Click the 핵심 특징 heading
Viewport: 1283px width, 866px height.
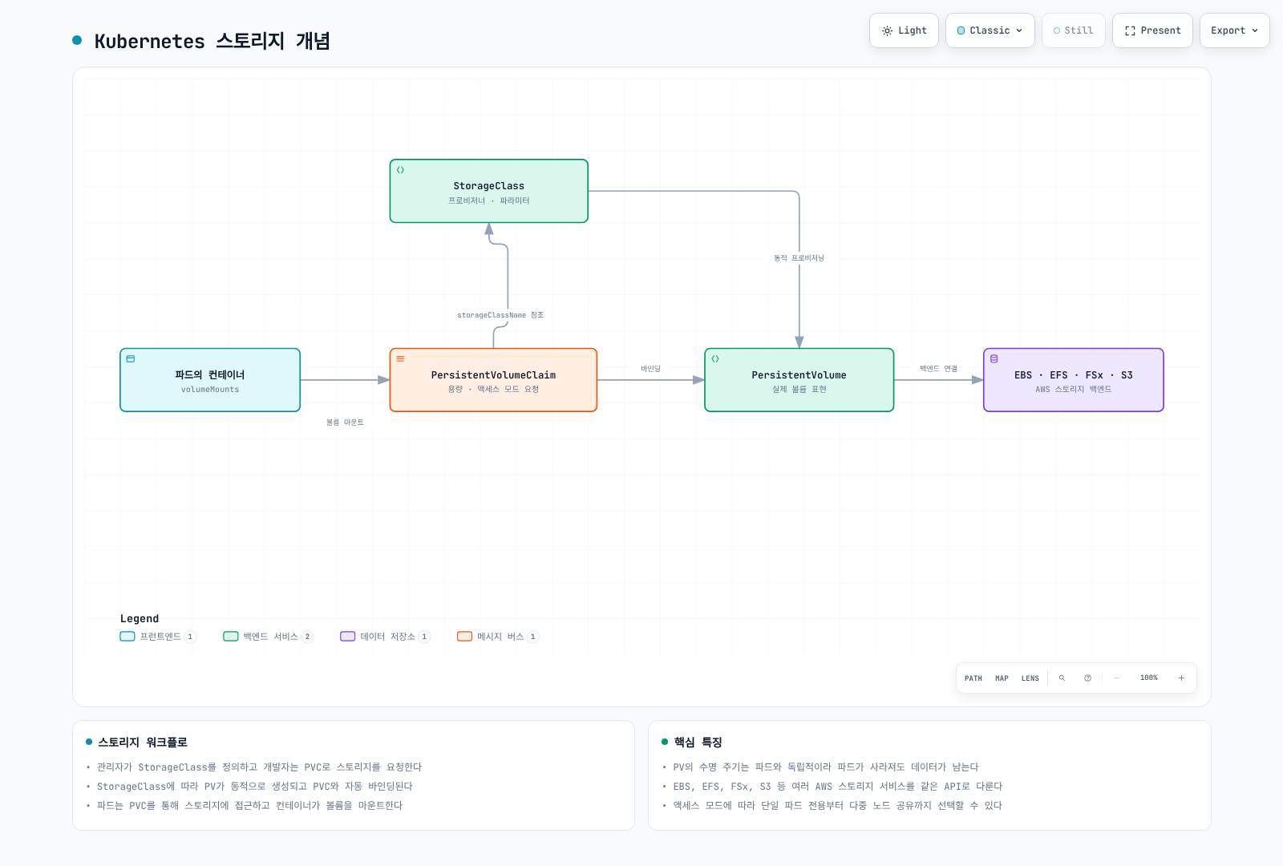coord(698,743)
